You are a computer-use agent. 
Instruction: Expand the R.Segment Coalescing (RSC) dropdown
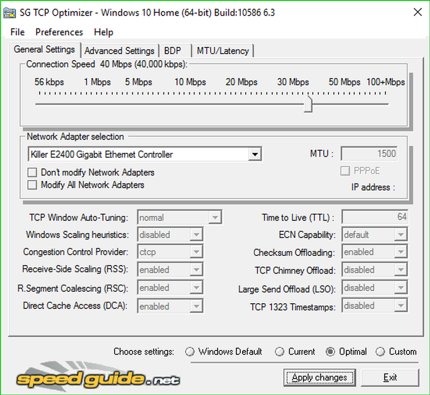[196, 288]
